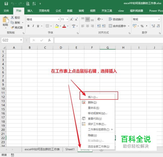Click the macro record icon in status bar
The height and width of the screenshot is (157, 163).
(x=13, y=155)
